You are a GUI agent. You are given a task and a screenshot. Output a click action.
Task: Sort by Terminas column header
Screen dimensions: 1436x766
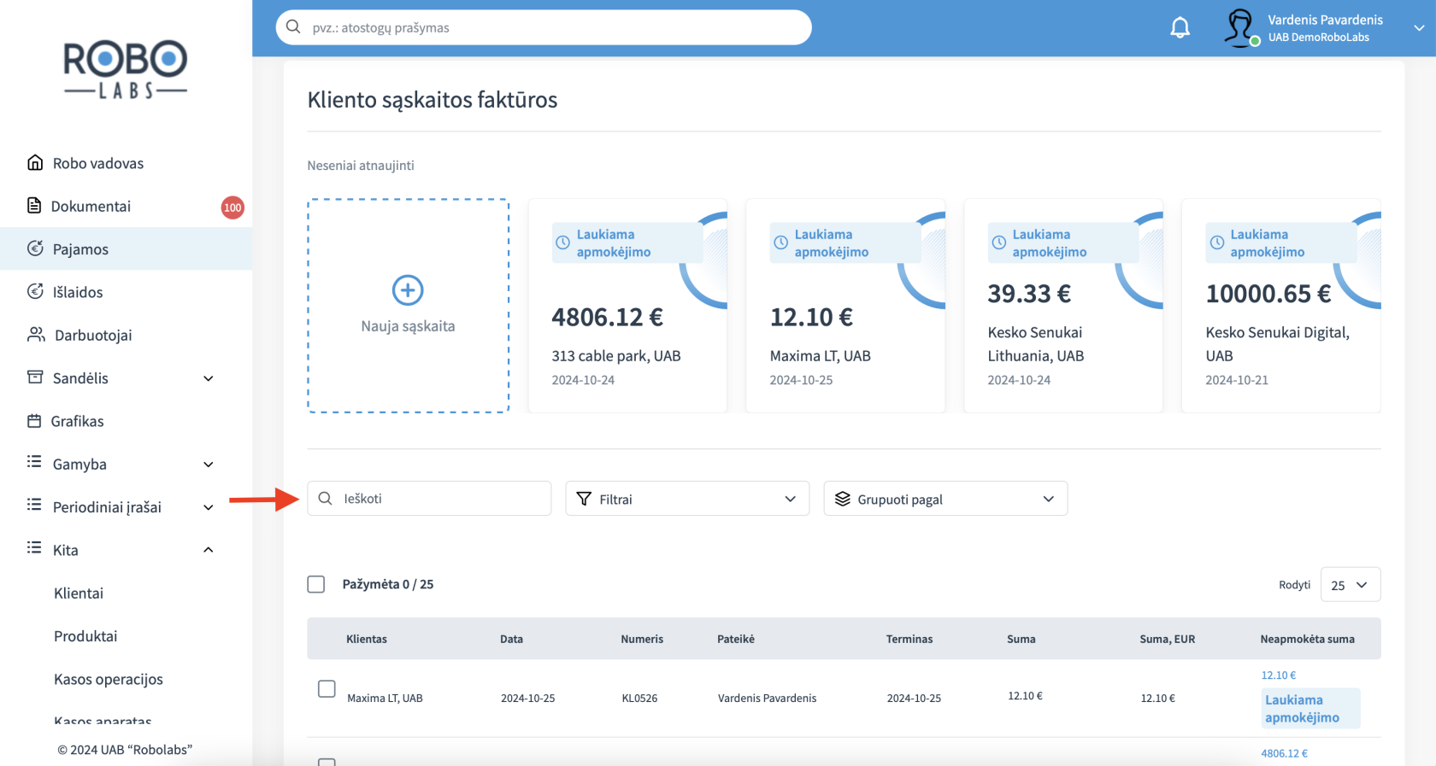tap(909, 639)
